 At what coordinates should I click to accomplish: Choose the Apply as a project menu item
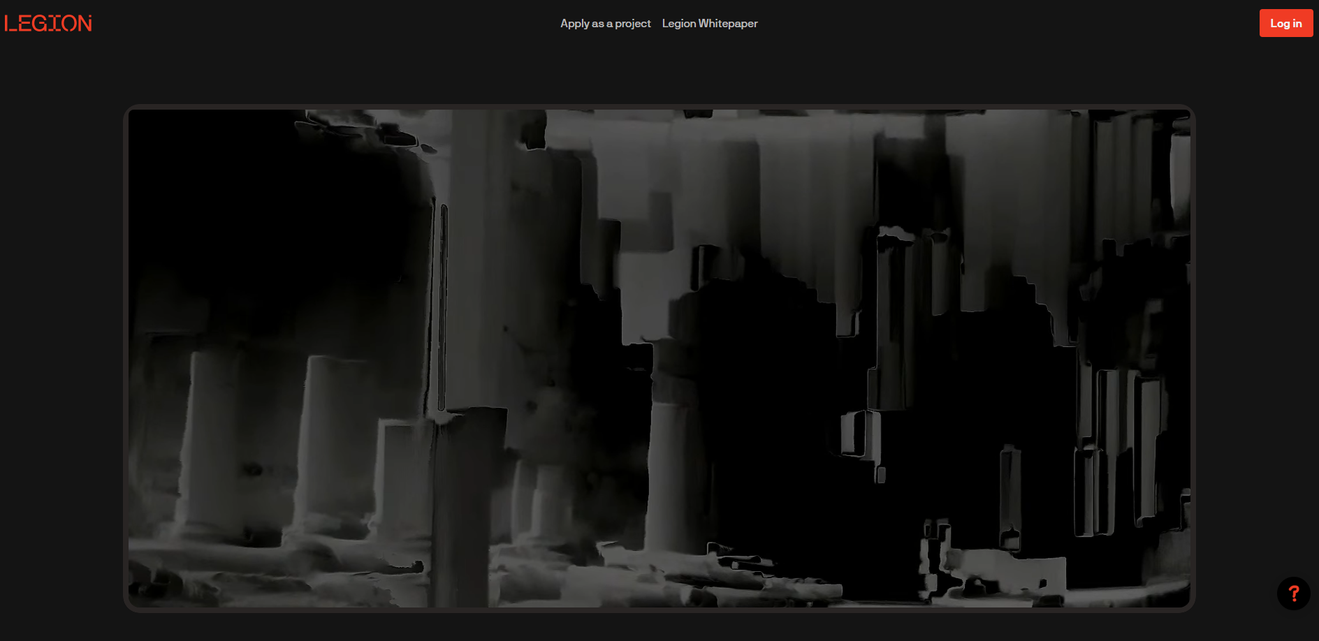pyautogui.click(x=605, y=24)
